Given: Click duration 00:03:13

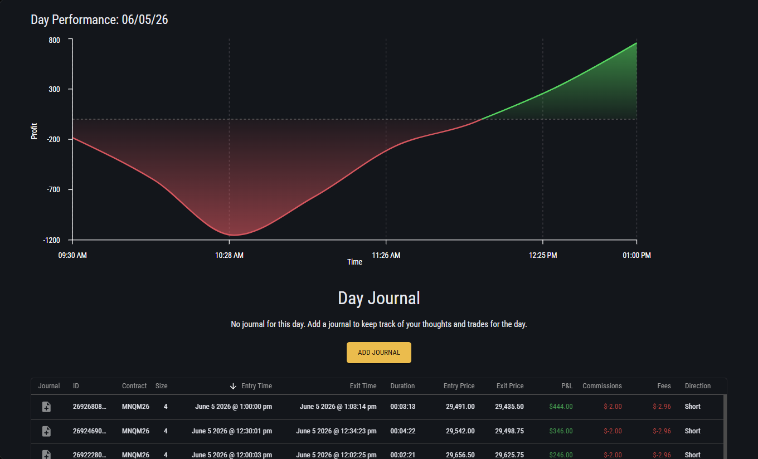Looking at the screenshot, I should pos(402,407).
